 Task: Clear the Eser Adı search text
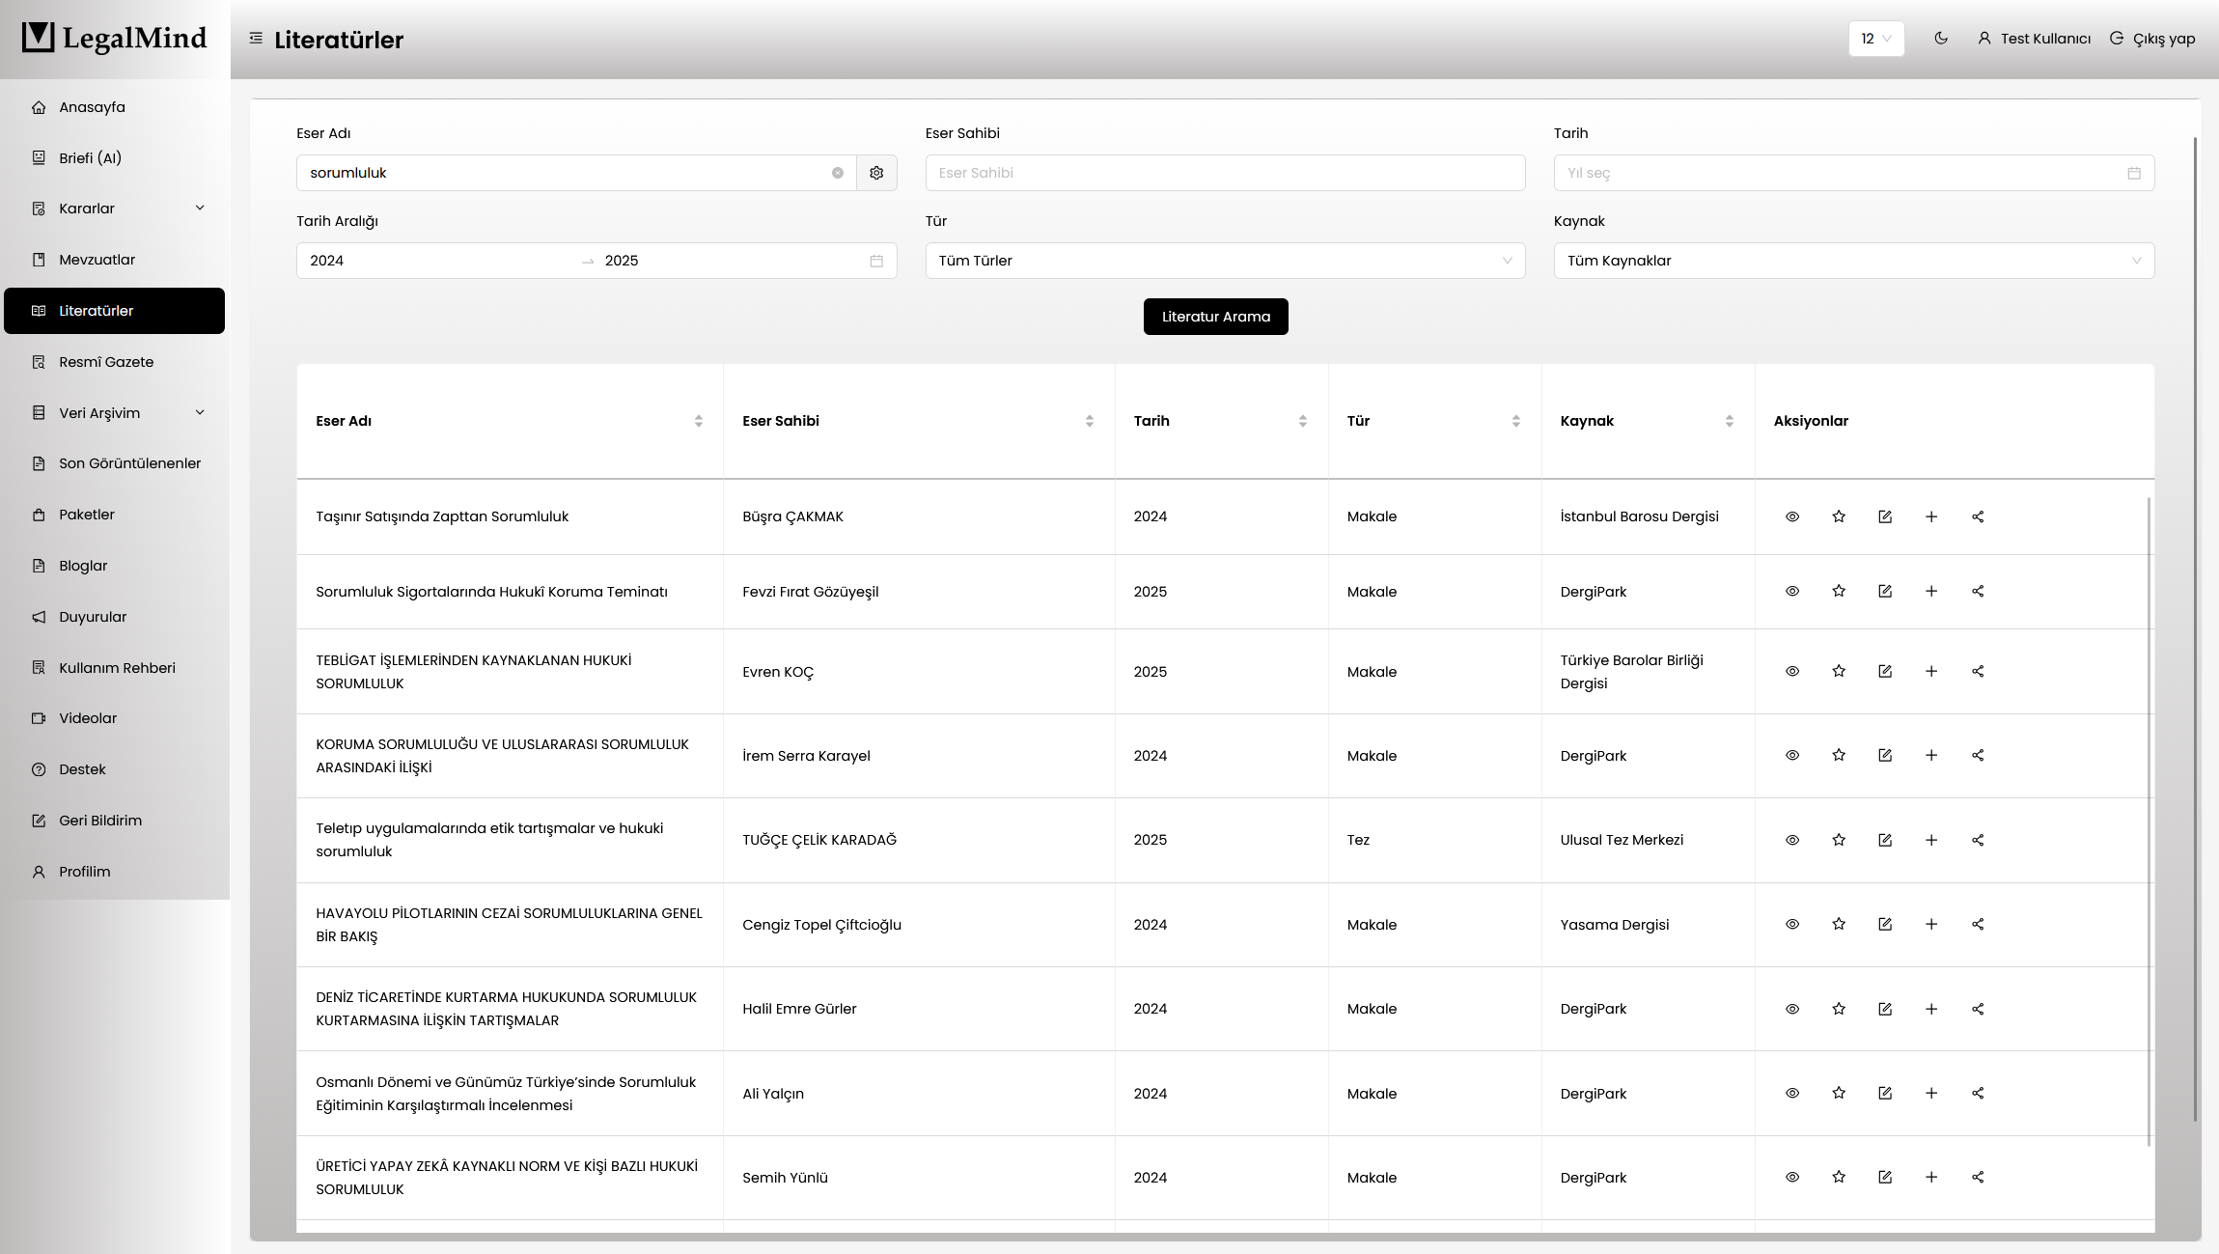(x=837, y=173)
